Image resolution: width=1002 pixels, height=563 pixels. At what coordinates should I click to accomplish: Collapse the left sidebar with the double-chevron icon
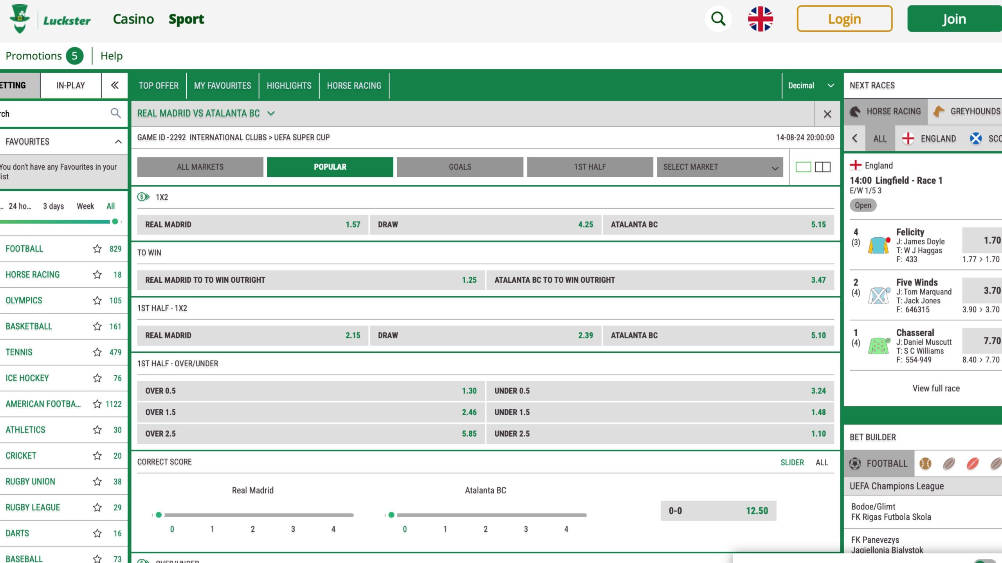[115, 85]
